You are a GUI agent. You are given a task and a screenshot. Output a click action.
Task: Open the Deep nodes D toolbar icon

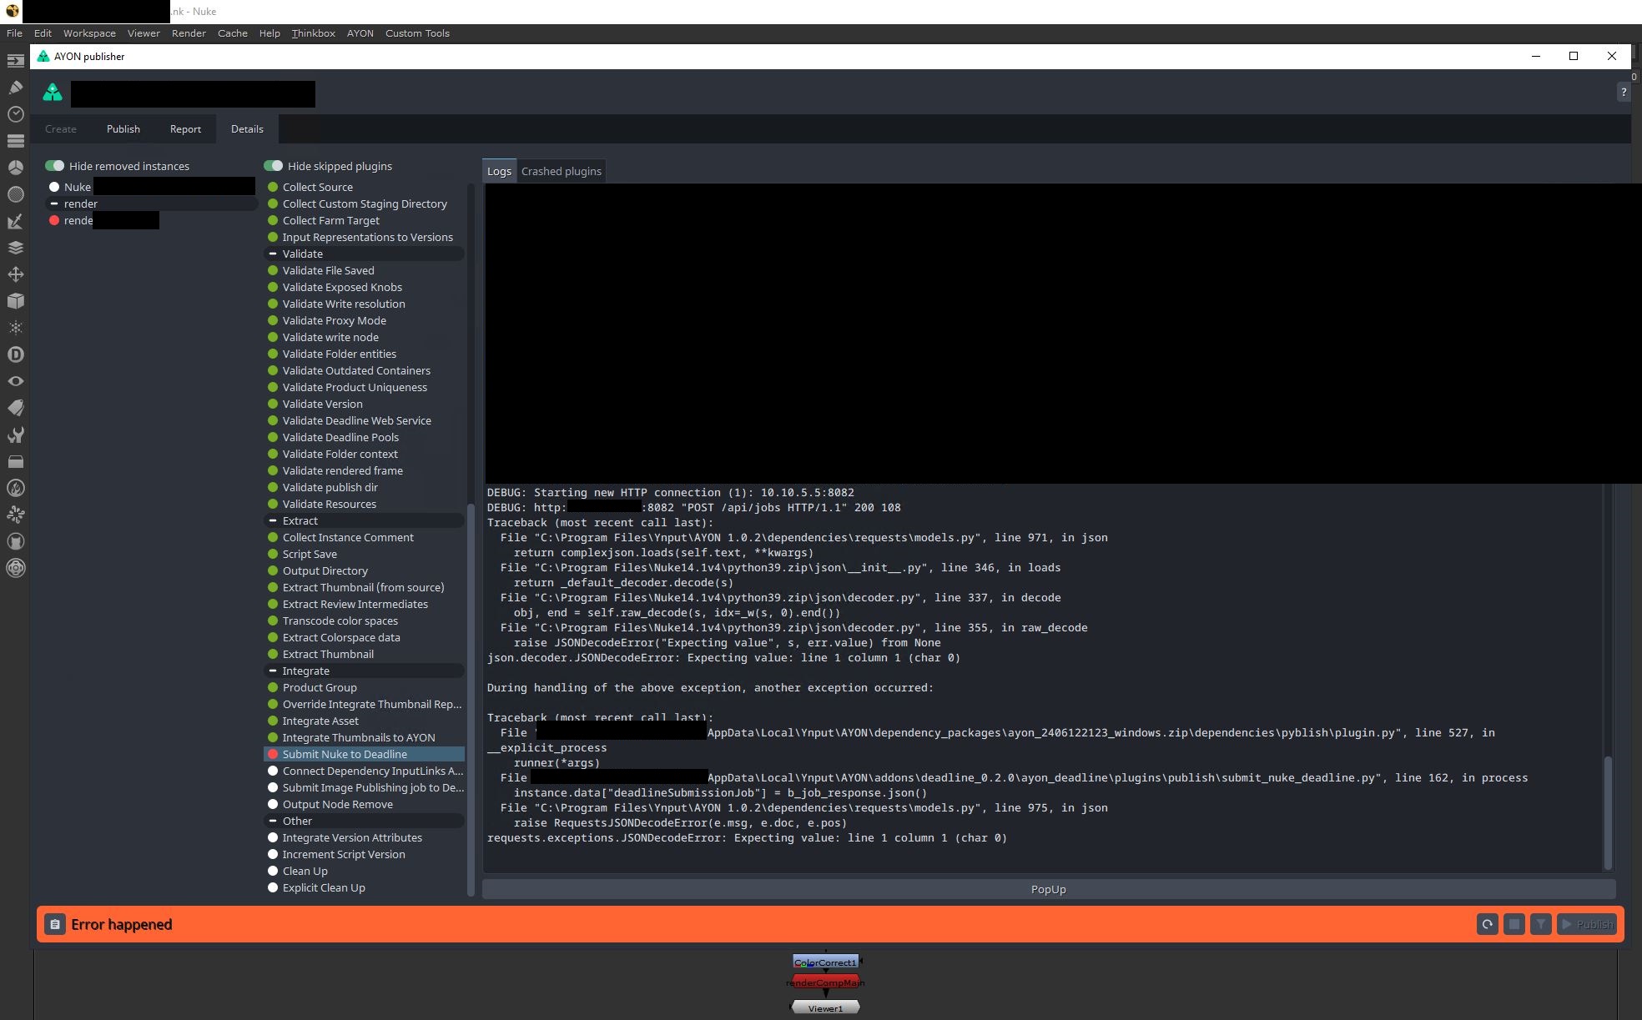(x=15, y=354)
